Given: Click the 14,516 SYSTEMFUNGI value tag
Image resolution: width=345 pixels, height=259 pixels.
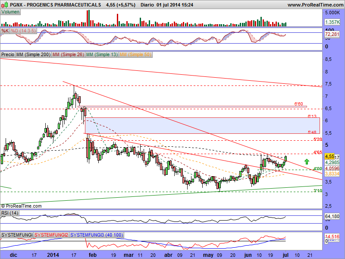Looking at the screenshot, I should 332,237.
